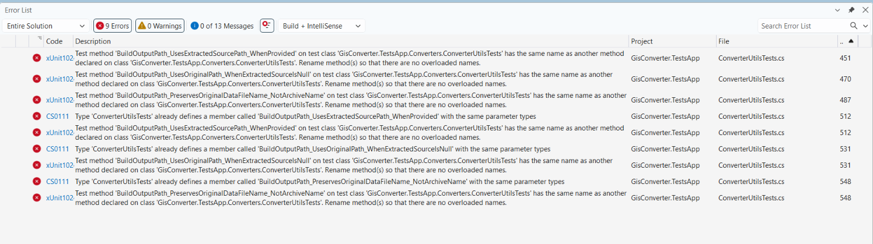This screenshot has height=244, width=873.
Task: Select the CS0111 description for 'BuildOutputPath_UsesOriginalPath_WhenExtractedSourceIsNull'
Action: click(313, 149)
